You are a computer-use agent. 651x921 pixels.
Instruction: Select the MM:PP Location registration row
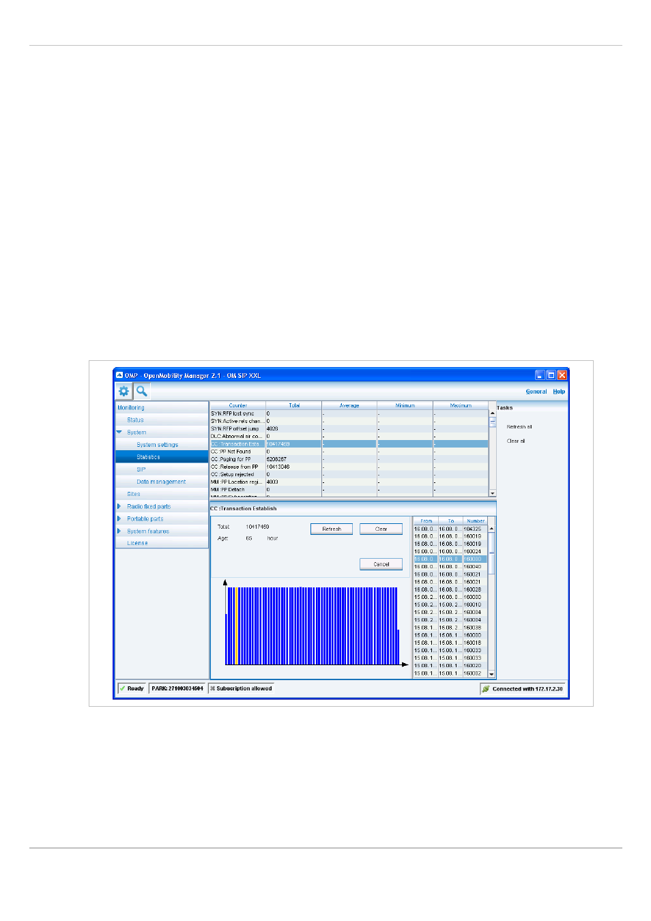tap(349, 482)
